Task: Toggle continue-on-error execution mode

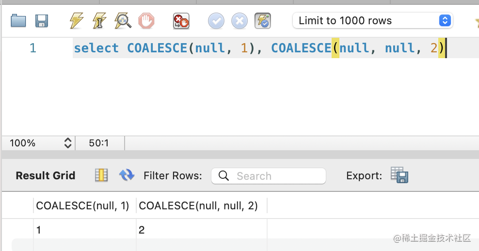Action: coord(181,21)
